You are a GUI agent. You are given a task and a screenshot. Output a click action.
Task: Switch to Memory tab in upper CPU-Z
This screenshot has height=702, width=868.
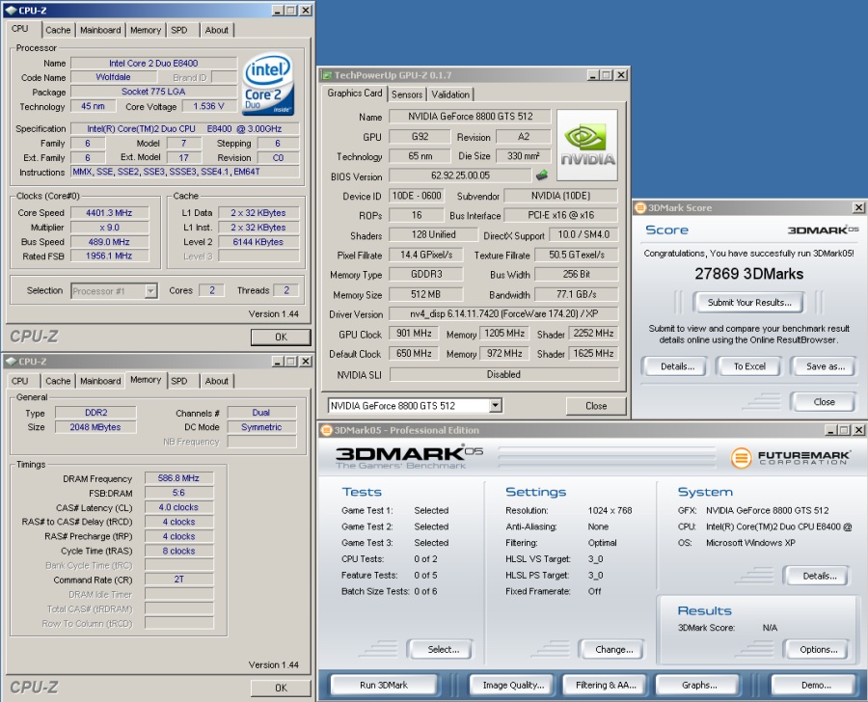146,30
